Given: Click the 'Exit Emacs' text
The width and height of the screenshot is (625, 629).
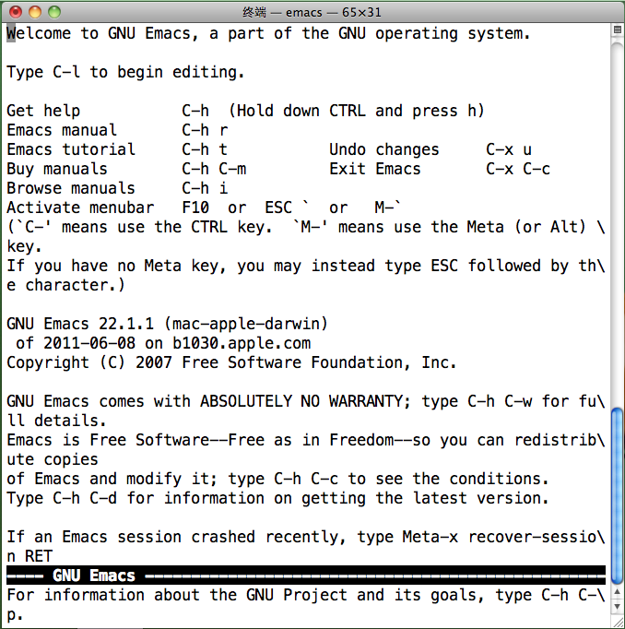Looking at the screenshot, I should tap(375, 169).
